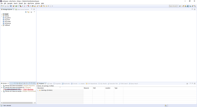The image size is (197, 107).
Task: Click the status bar background-operations icon
Action: [166, 106]
